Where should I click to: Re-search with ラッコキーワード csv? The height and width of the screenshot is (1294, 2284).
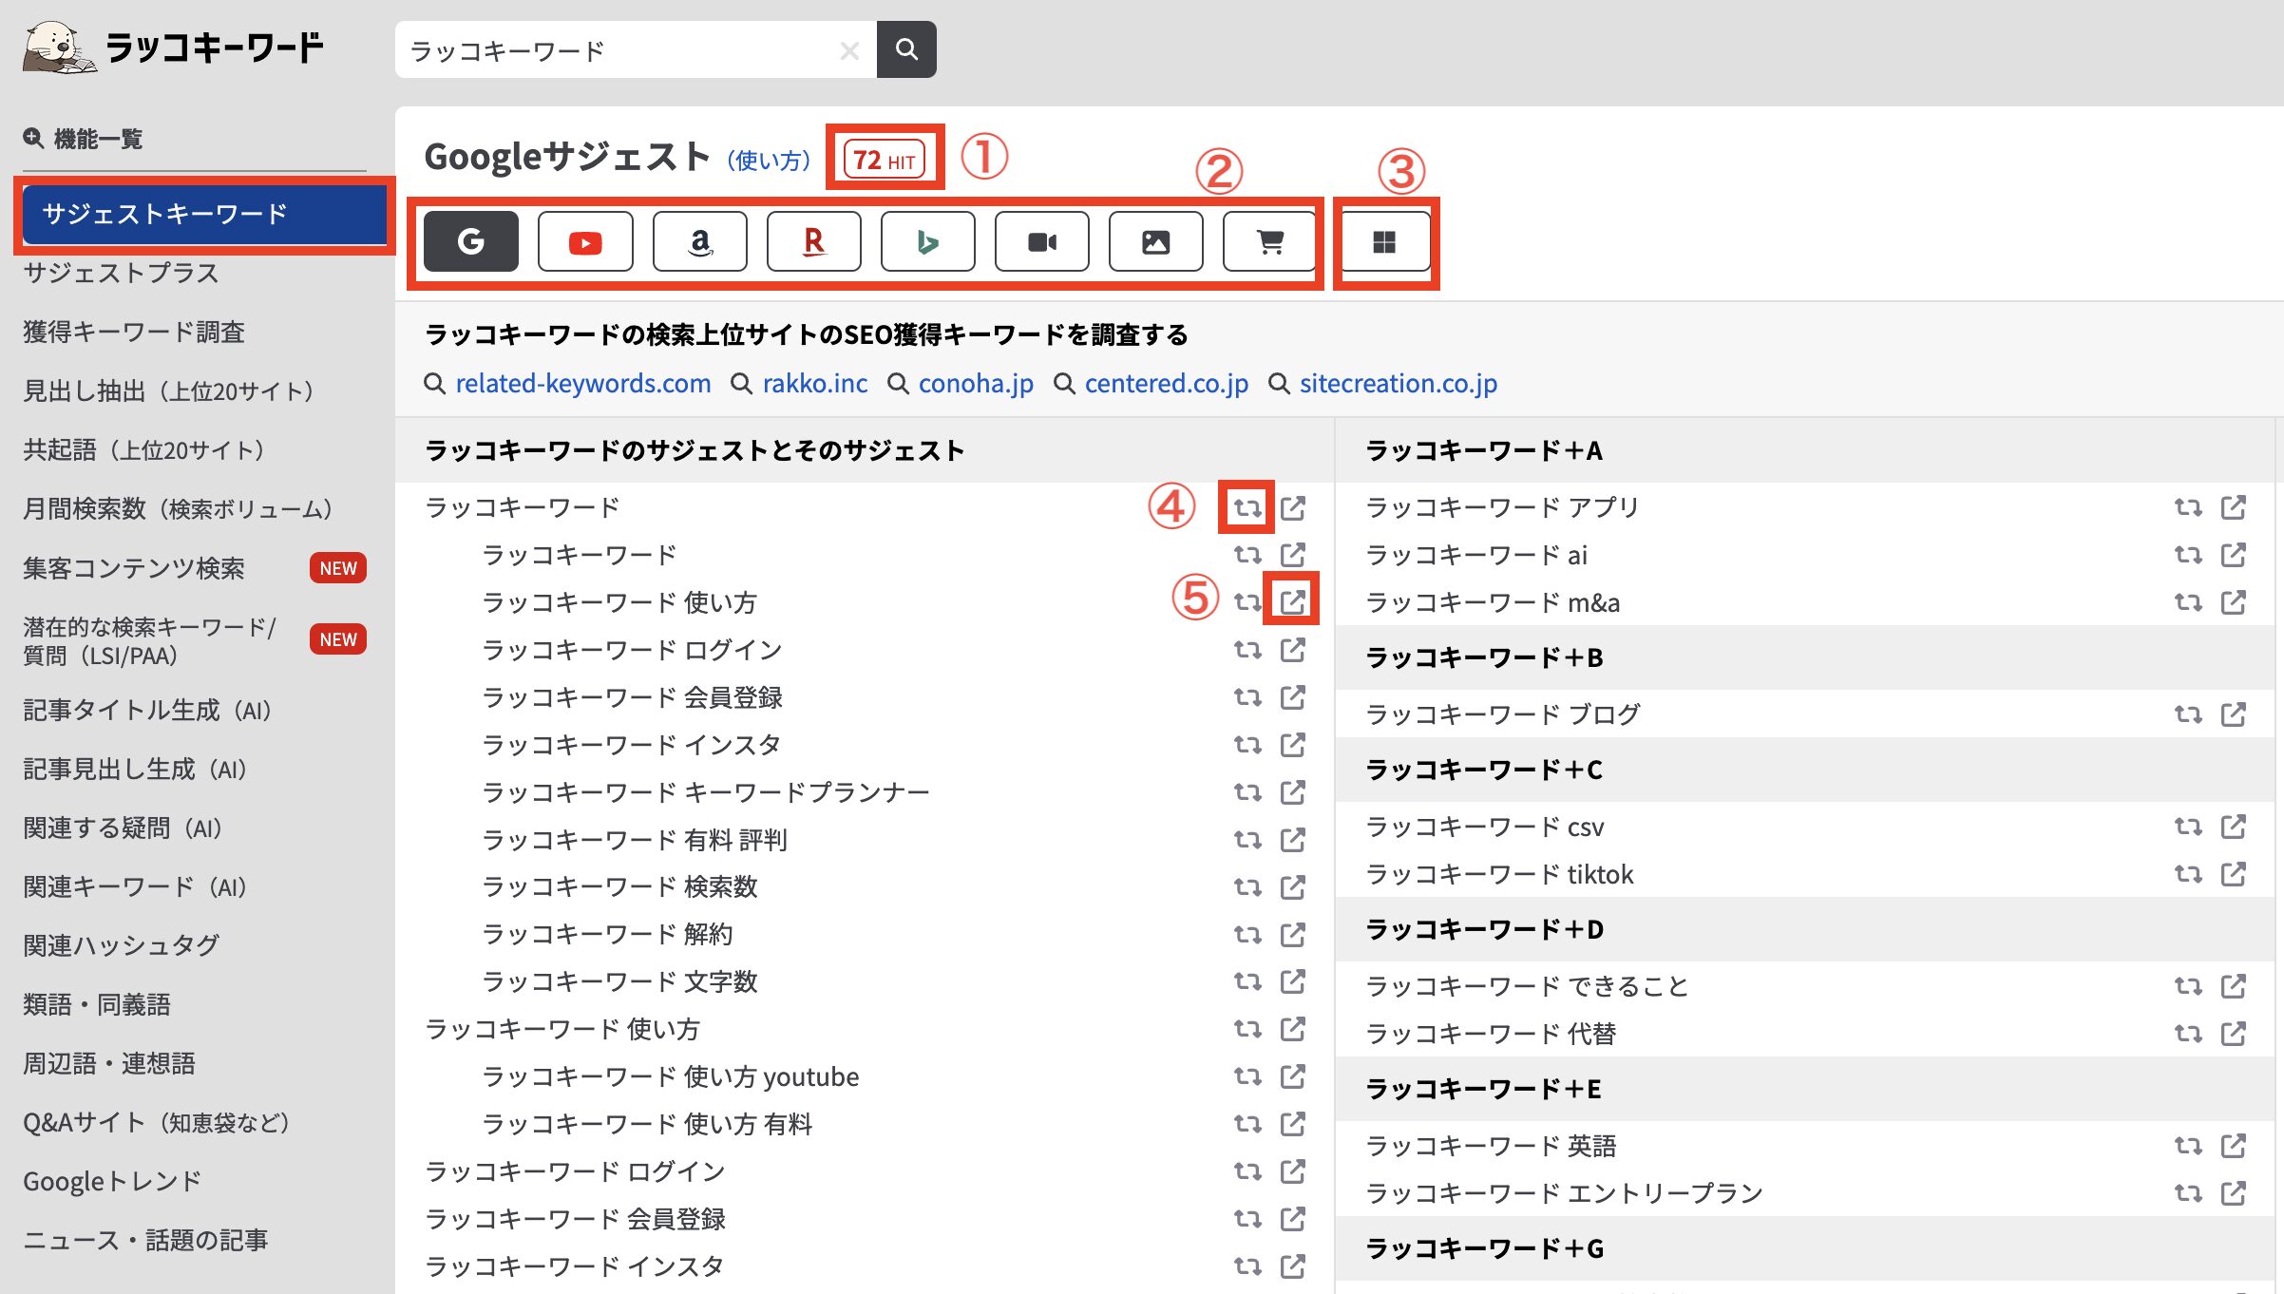tap(2188, 827)
